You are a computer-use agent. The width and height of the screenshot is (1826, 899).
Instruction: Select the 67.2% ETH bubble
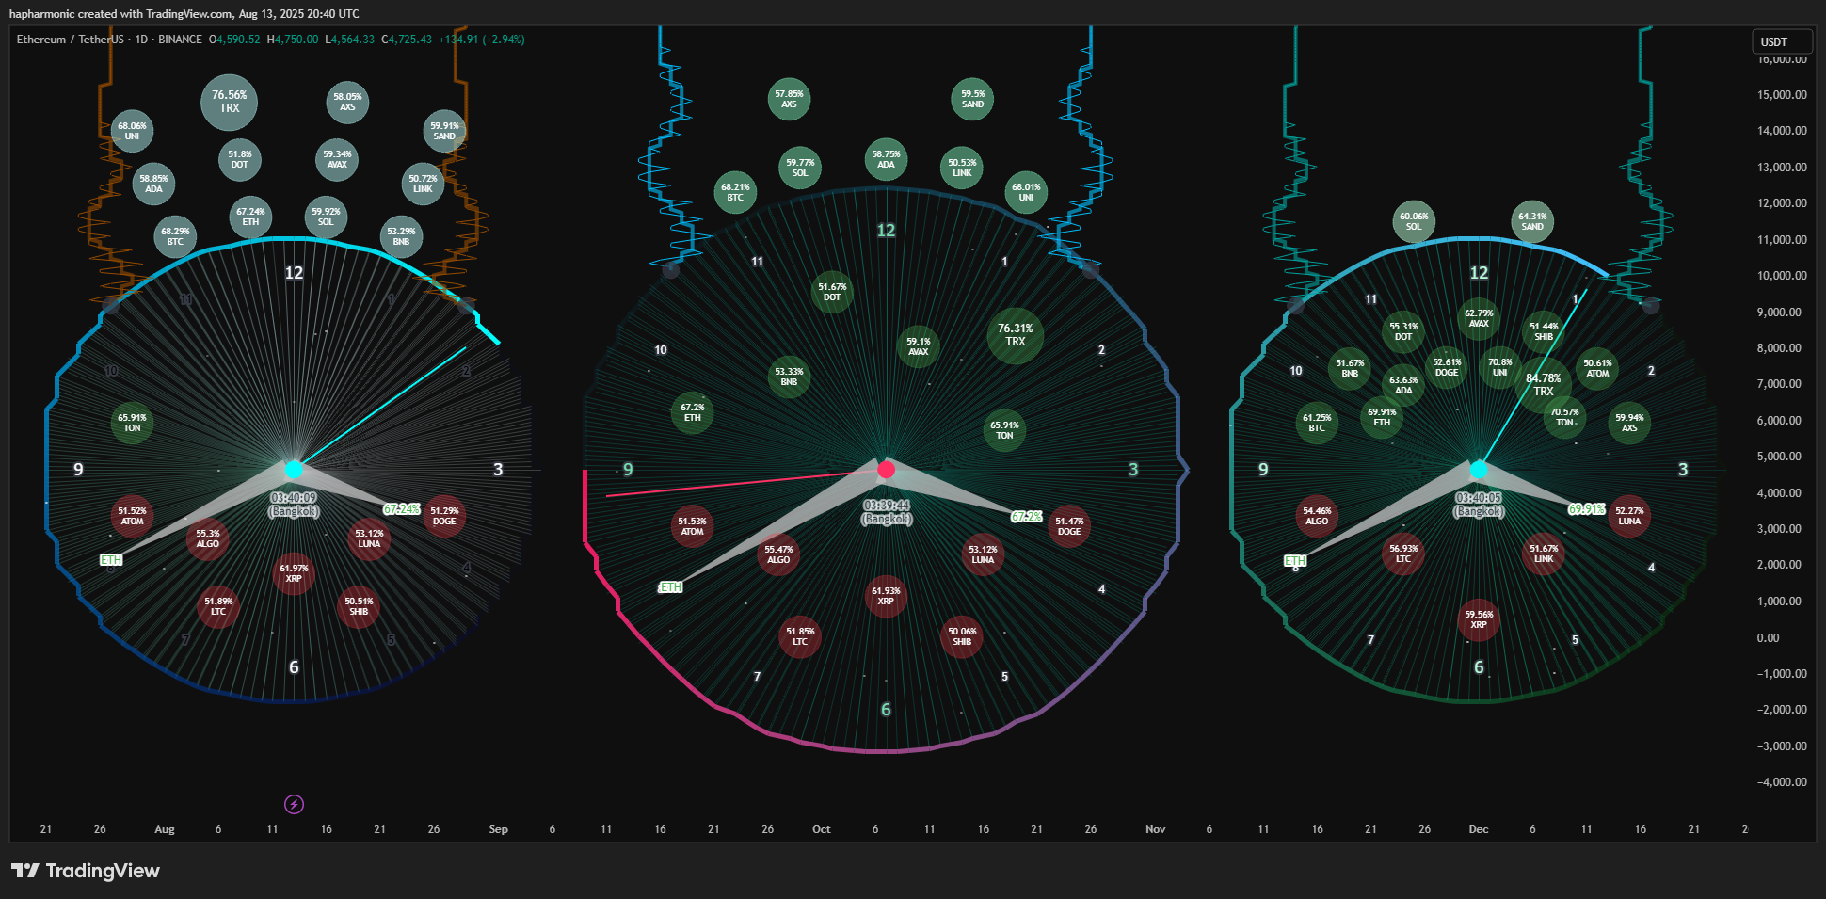click(x=692, y=412)
